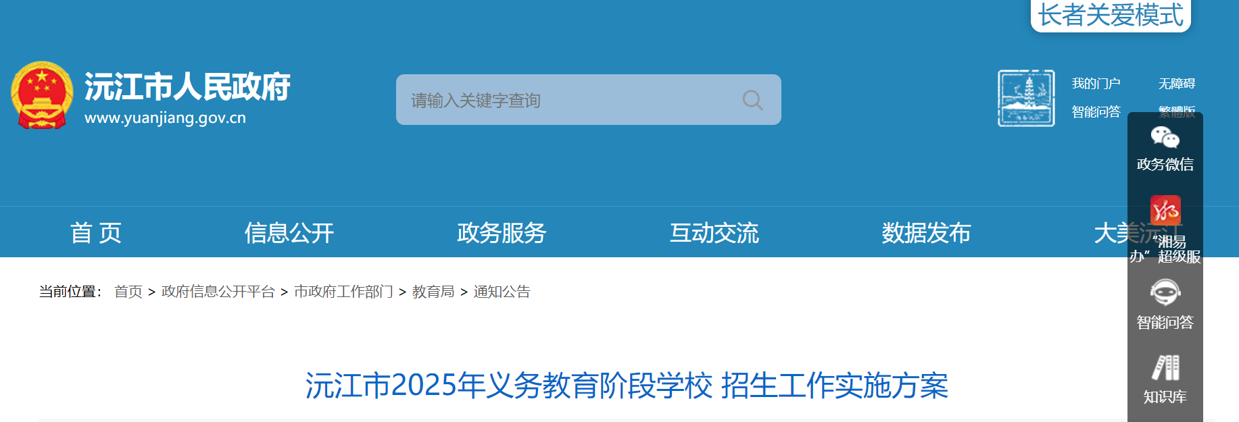Click the national emblem logo
The width and height of the screenshot is (1239, 422).
pos(42,95)
